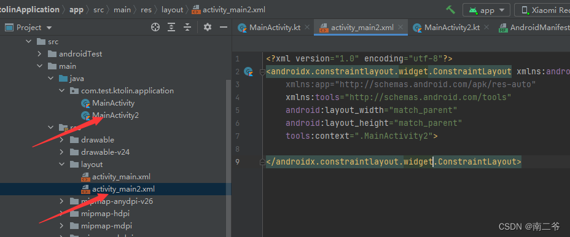Collapse the layout folder
Image resolution: width=570 pixels, height=237 pixels.
61,165
